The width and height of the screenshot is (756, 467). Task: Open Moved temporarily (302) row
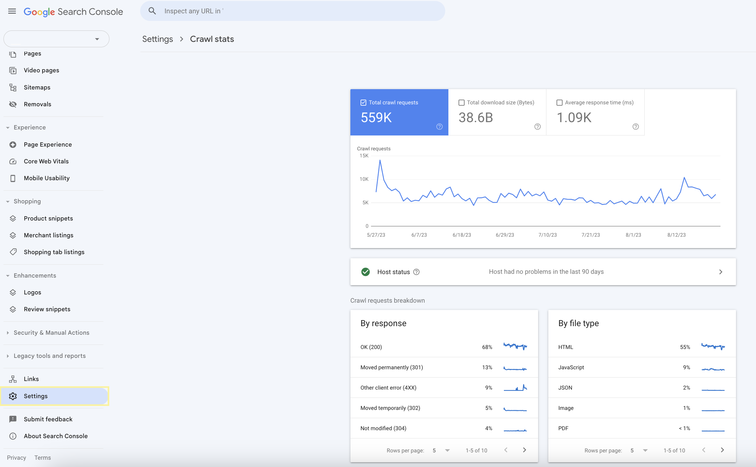click(444, 408)
